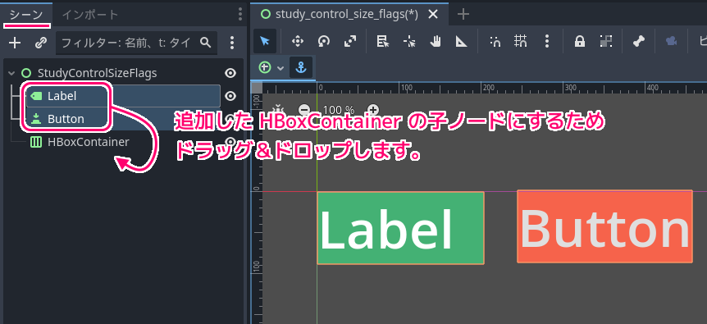Select the HBoxContainer node
Viewport: 707px width, 324px height.
click(x=89, y=143)
